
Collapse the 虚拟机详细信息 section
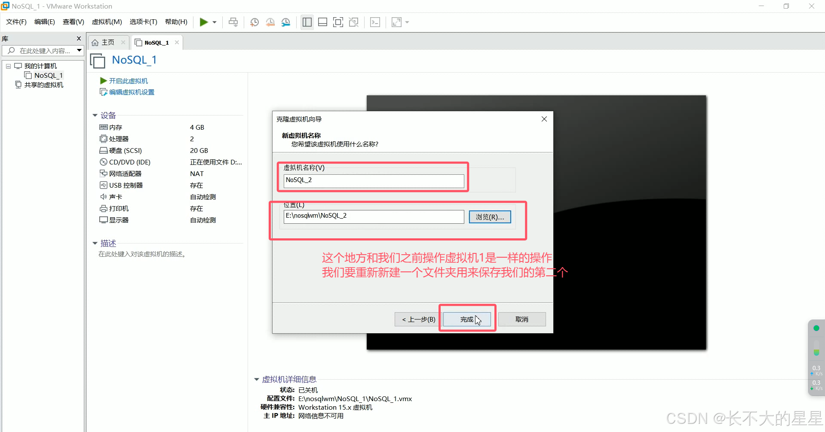pyautogui.click(x=257, y=380)
